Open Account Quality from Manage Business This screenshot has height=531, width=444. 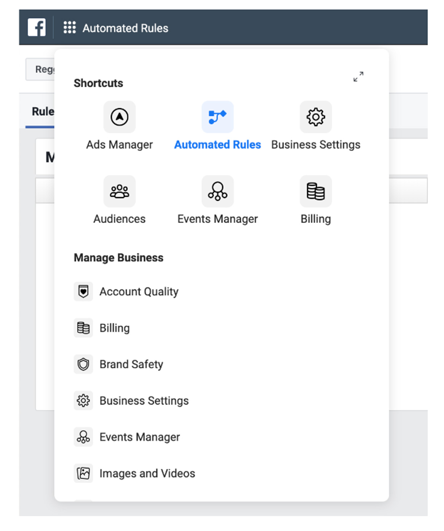click(139, 291)
